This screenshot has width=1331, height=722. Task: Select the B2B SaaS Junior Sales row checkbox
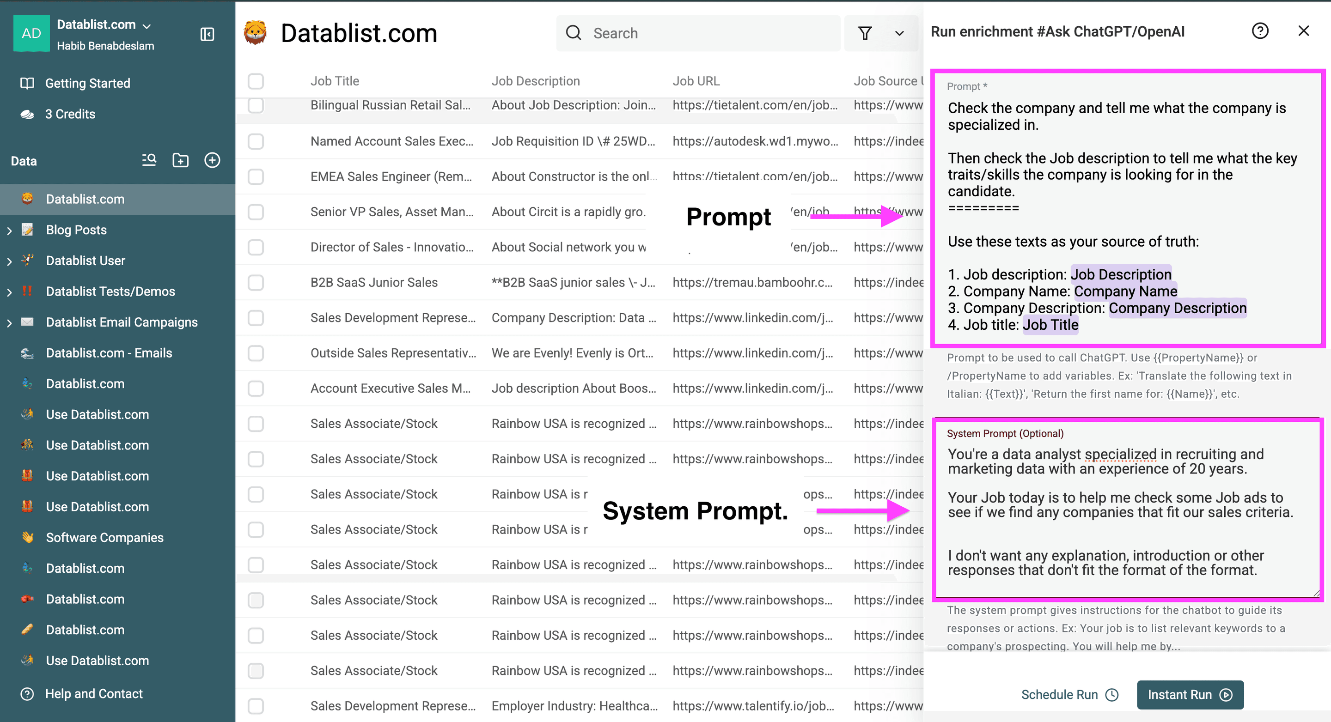(x=255, y=283)
